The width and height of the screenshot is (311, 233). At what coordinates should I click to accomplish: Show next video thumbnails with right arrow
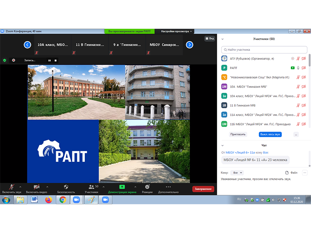tap(189, 45)
